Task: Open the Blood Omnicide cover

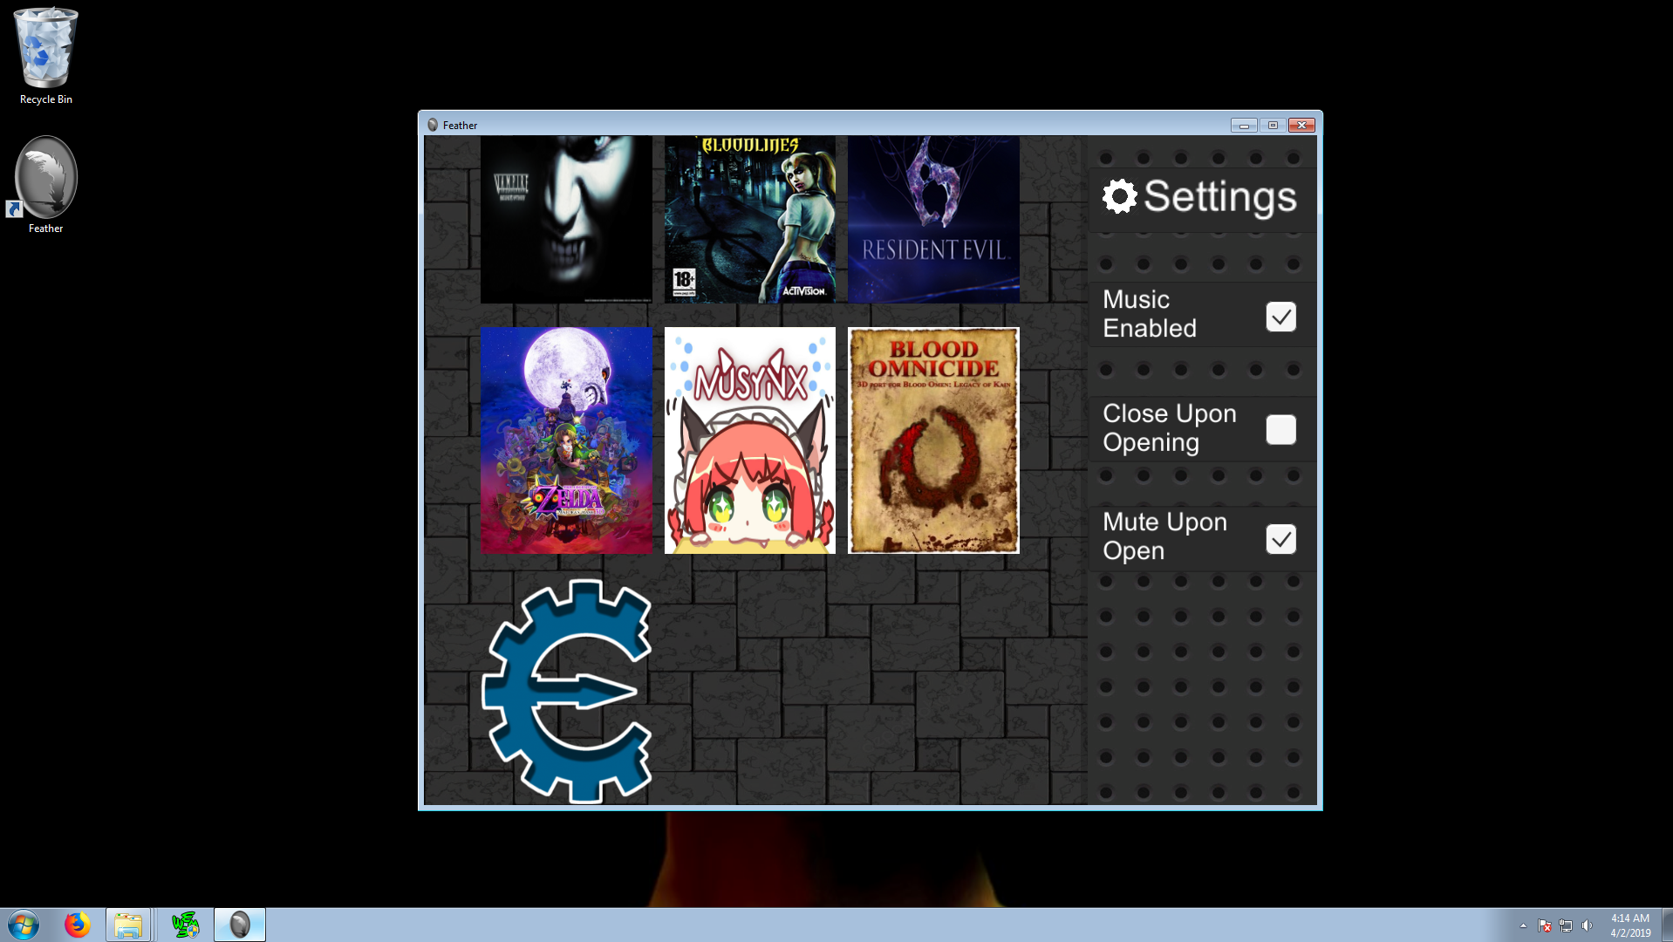Action: pyautogui.click(x=933, y=440)
